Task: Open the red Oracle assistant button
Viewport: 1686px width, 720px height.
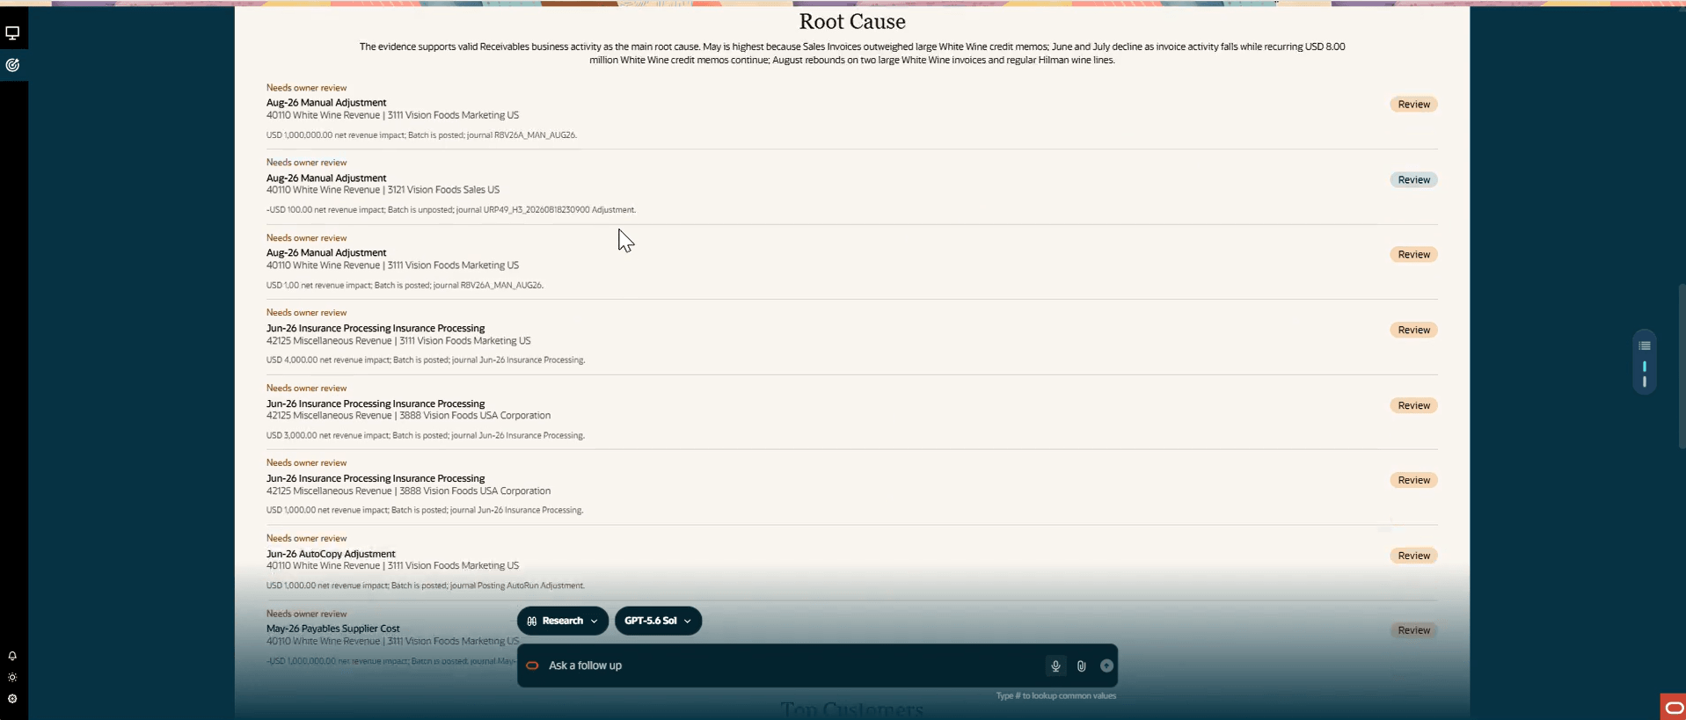Action: tap(1673, 707)
